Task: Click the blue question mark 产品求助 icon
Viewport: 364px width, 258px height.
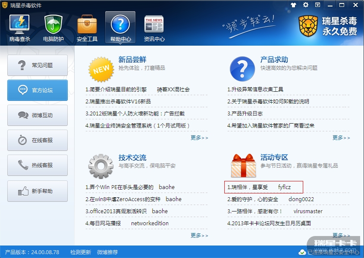Action: coord(242,69)
